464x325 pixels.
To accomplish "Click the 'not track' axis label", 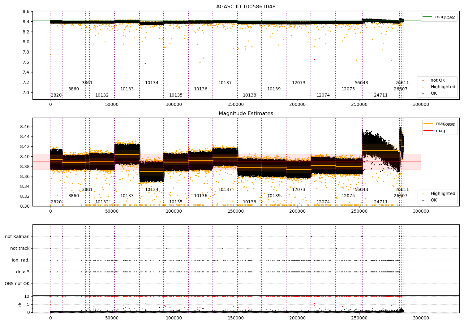I will click(x=20, y=249).
